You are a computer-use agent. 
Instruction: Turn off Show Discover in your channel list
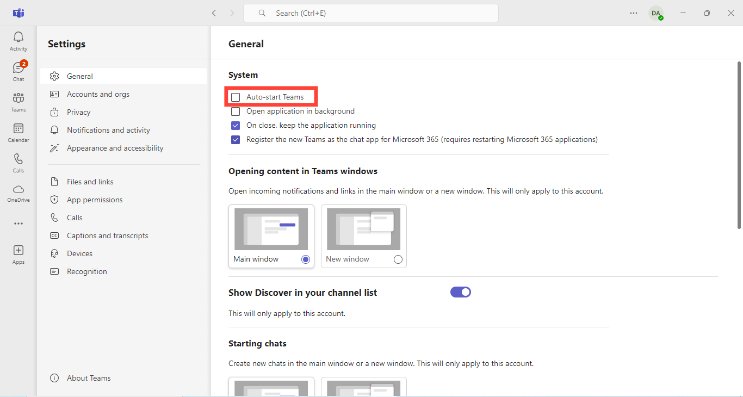tap(461, 292)
